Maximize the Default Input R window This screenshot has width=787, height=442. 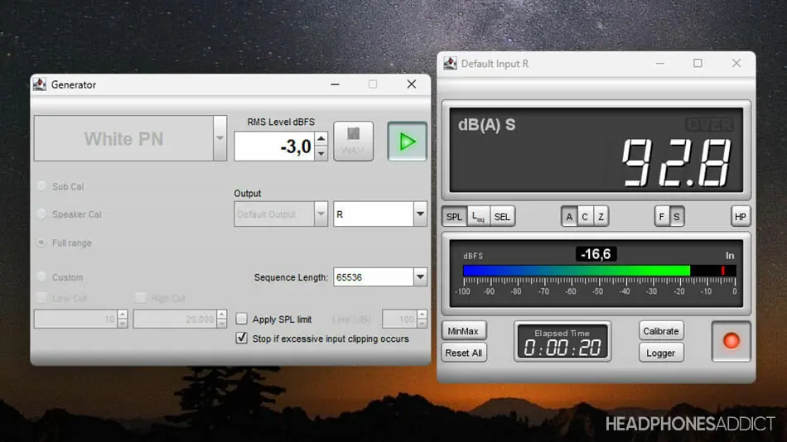[x=698, y=63]
